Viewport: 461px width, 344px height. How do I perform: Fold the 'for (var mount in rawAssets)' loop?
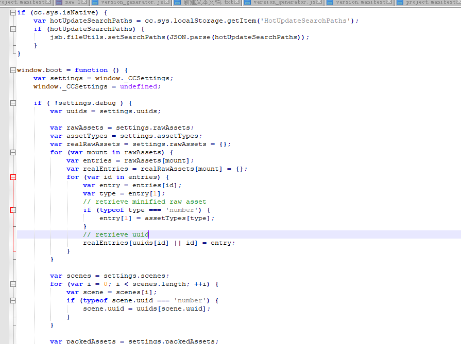point(13,152)
